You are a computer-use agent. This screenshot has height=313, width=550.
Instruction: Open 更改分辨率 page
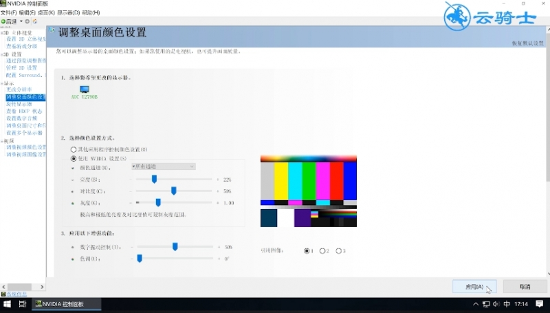click(x=19, y=89)
